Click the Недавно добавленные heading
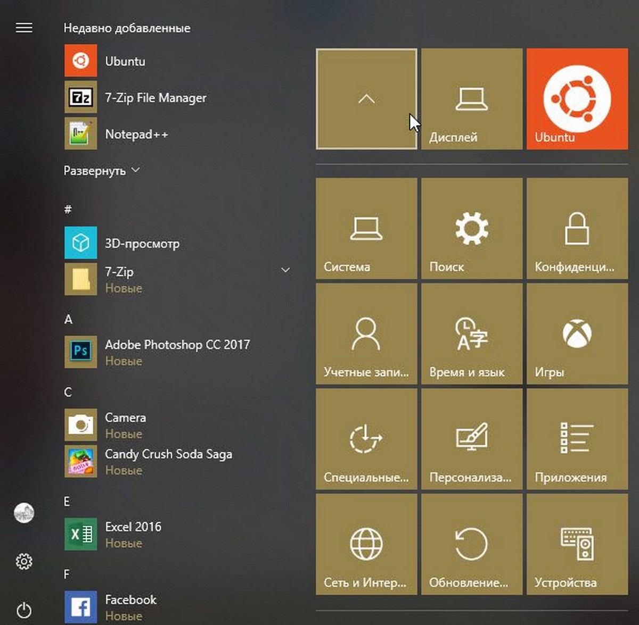 (x=127, y=28)
